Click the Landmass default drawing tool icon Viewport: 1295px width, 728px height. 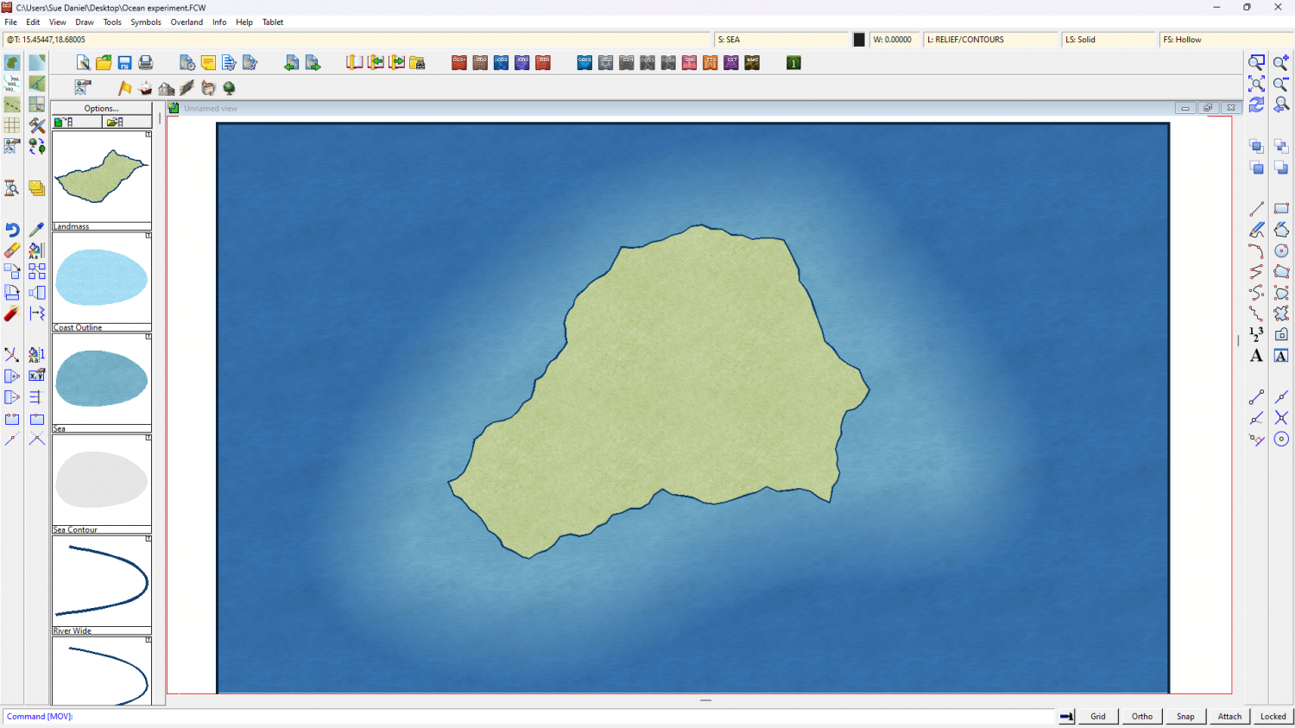(x=12, y=63)
